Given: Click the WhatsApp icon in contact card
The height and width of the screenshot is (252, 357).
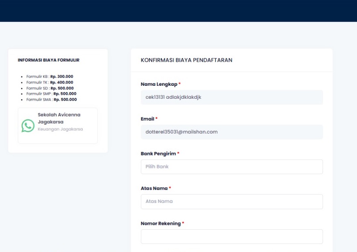Looking at the screenshot, I should pyautogui.click(x=28, y=126).
